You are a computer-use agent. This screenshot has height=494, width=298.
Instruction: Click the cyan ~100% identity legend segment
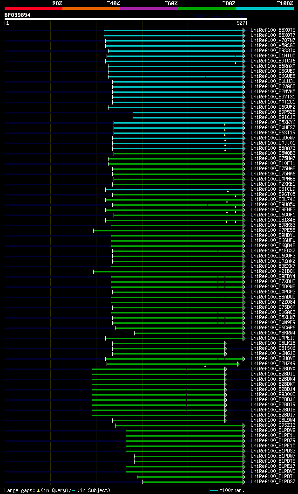coord(264,8)
